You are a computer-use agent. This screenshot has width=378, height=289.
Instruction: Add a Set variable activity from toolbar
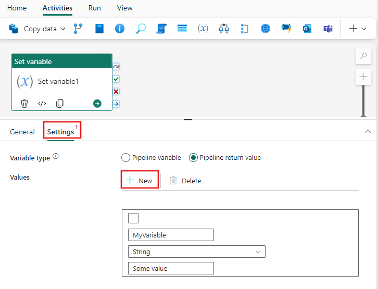[x=203, y=29]
